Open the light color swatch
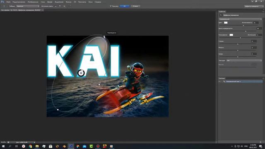265x149 pixels. [226, 22]
